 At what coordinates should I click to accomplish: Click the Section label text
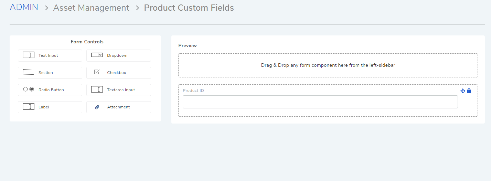(x=46, y=73)
